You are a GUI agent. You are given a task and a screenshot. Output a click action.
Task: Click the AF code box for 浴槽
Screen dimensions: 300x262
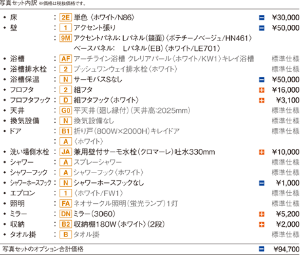pyautogui.click(x=66, y=59)
